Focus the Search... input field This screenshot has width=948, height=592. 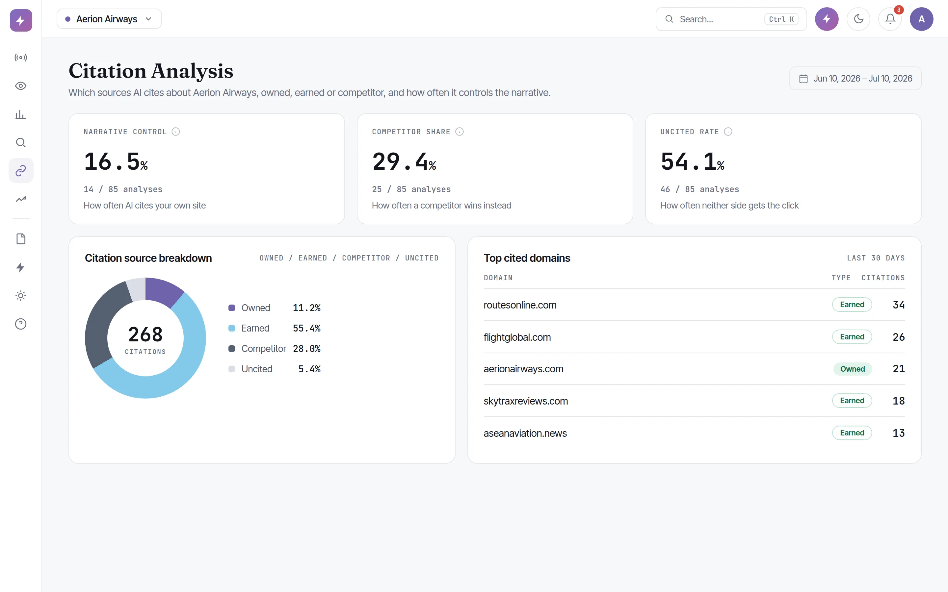[731, 19]
